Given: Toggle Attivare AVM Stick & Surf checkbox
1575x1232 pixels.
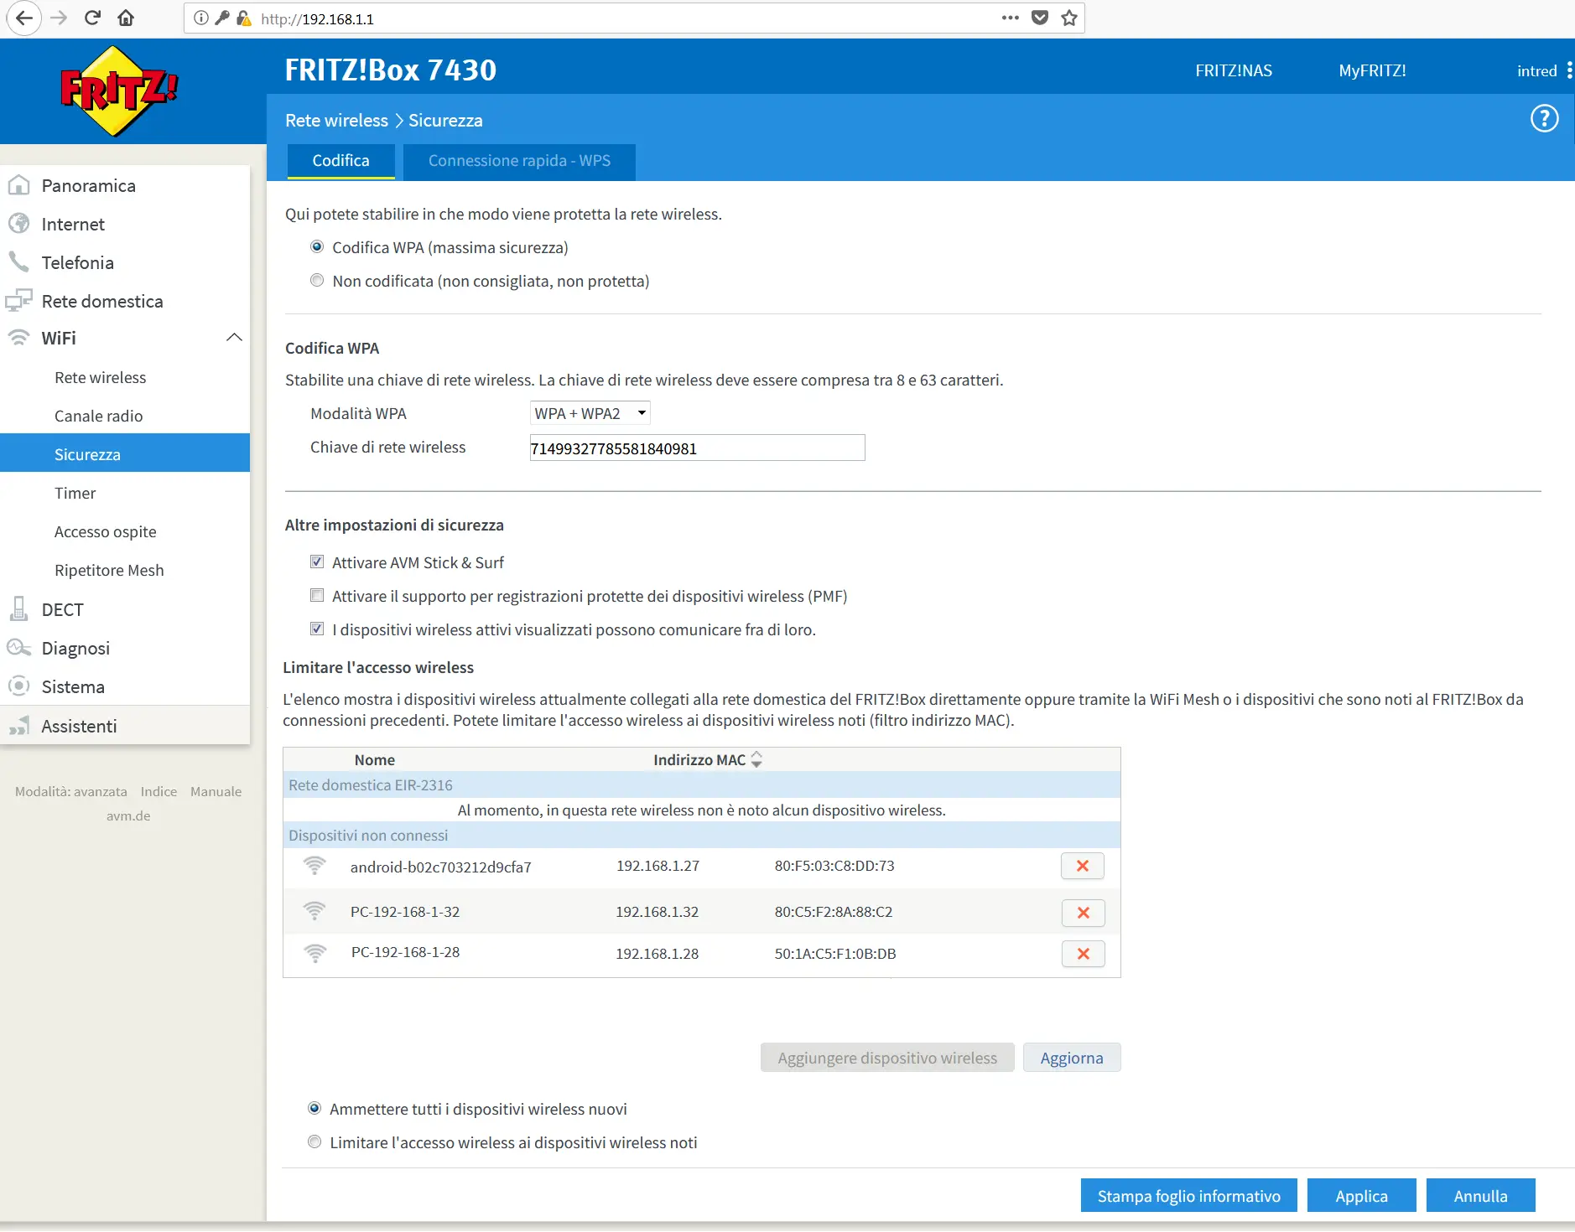Looking at the screenshot, I should [317, 562].
